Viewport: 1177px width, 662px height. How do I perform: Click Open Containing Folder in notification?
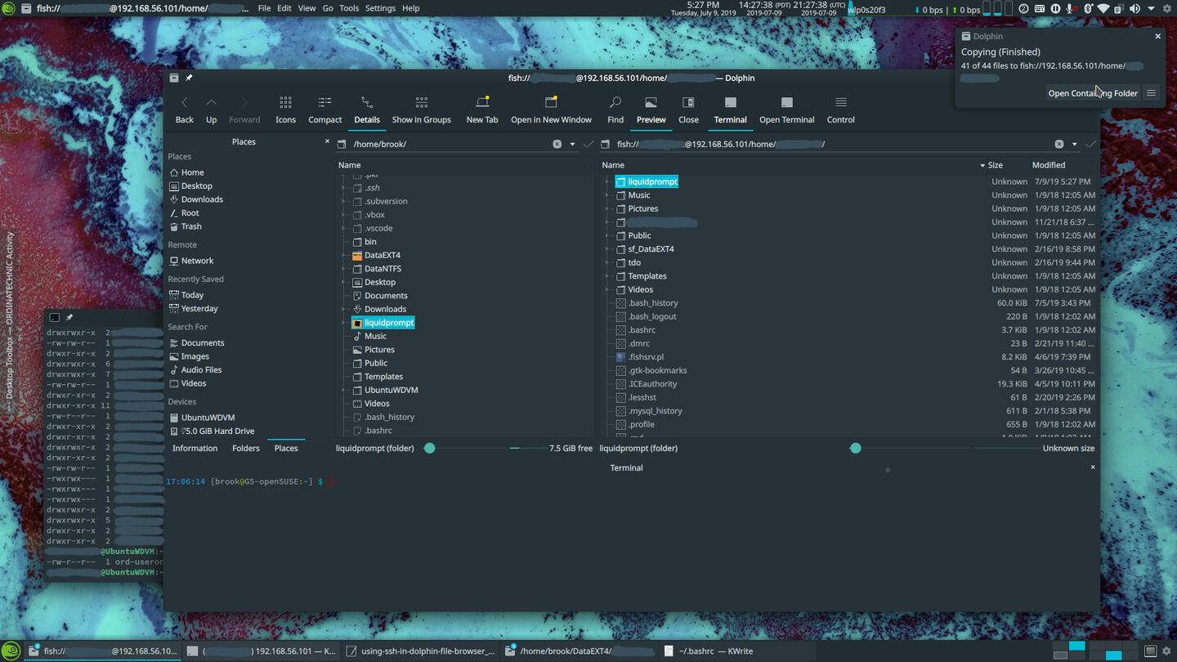tap(1093, 93)
